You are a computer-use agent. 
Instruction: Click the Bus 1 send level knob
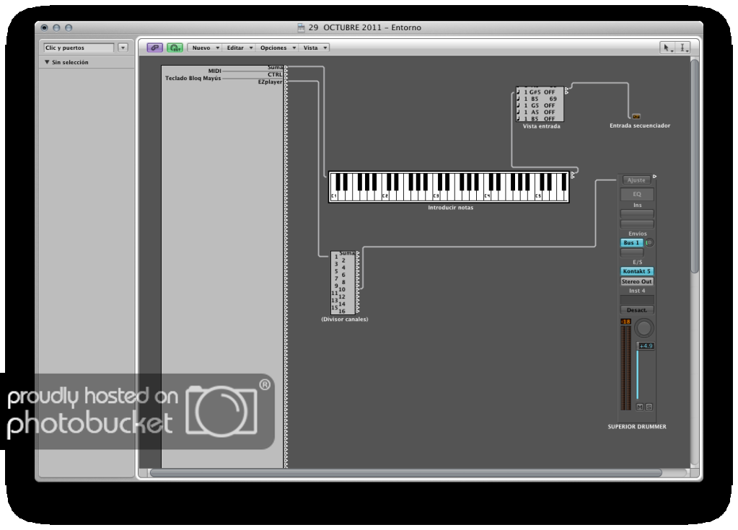tap(649, 243)
